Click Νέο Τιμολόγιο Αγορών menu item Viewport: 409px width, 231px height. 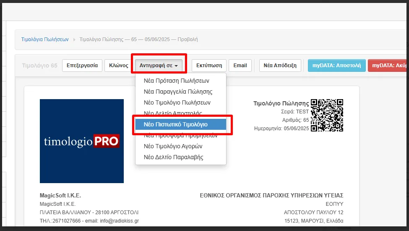click(173, 146)
